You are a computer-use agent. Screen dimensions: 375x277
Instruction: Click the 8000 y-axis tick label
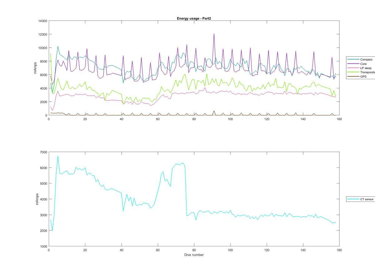pos(43,61)
